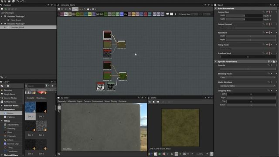Click the Cropping Area Left field

click(x=251, y=94)
